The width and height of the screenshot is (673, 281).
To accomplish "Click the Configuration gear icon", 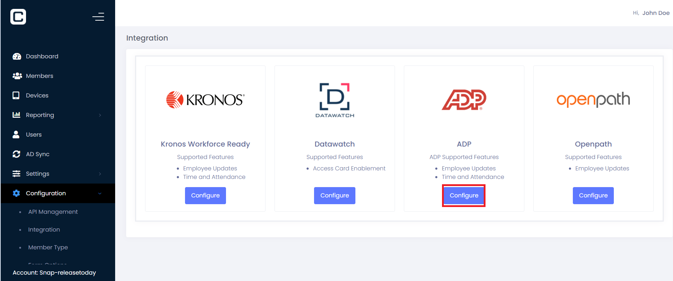I will (x=16, y=193).
